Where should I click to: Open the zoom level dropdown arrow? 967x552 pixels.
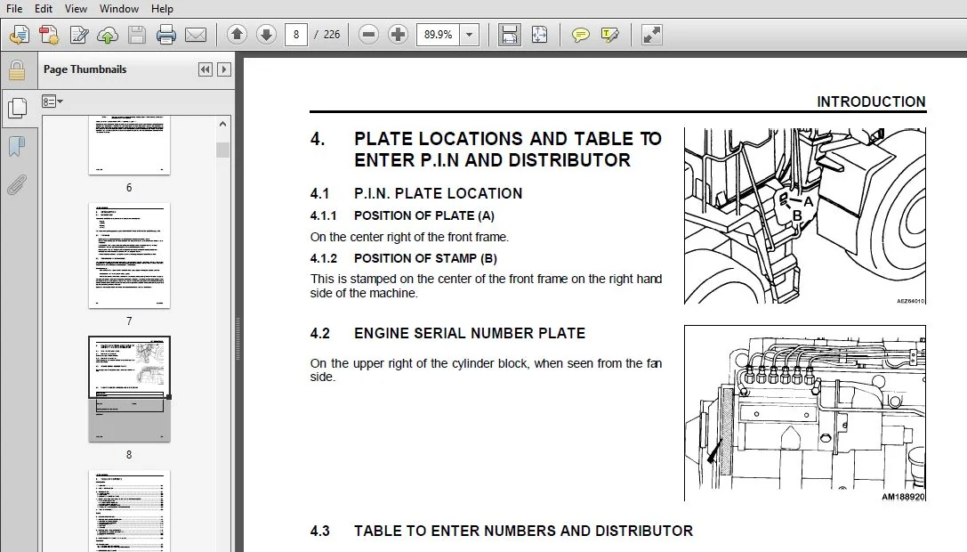[470, 35]
